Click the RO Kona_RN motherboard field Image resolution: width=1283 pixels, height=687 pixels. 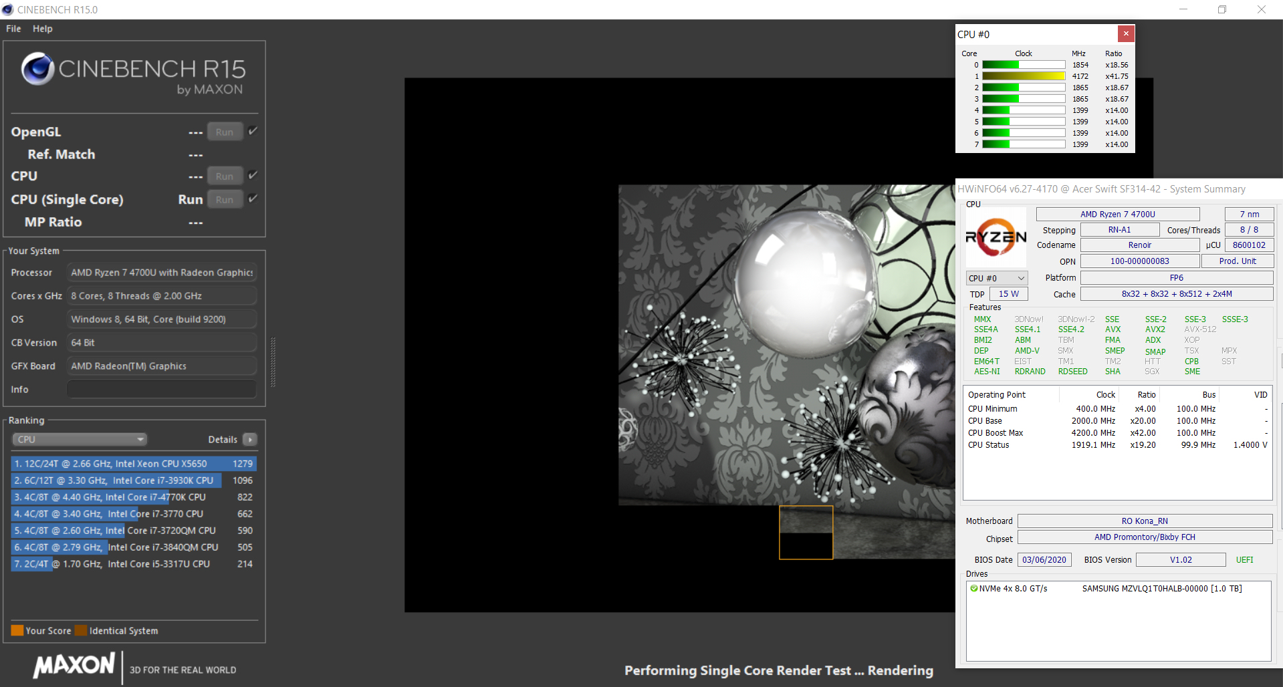[1145, 521]
